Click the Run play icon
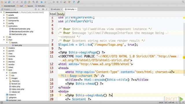 click(54, 2)
